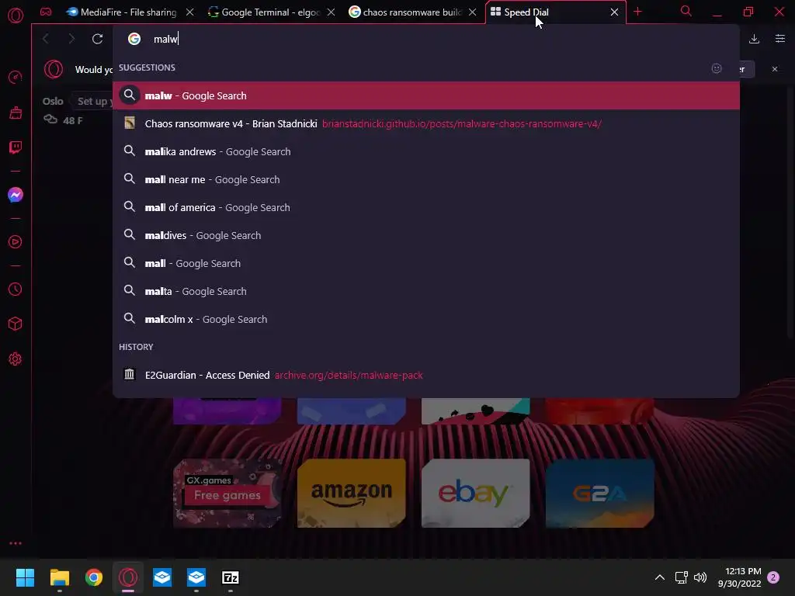The height and width of the screenshot is (596, 795).
Task: Close the MediaFire tab
Action: [189, 12]
